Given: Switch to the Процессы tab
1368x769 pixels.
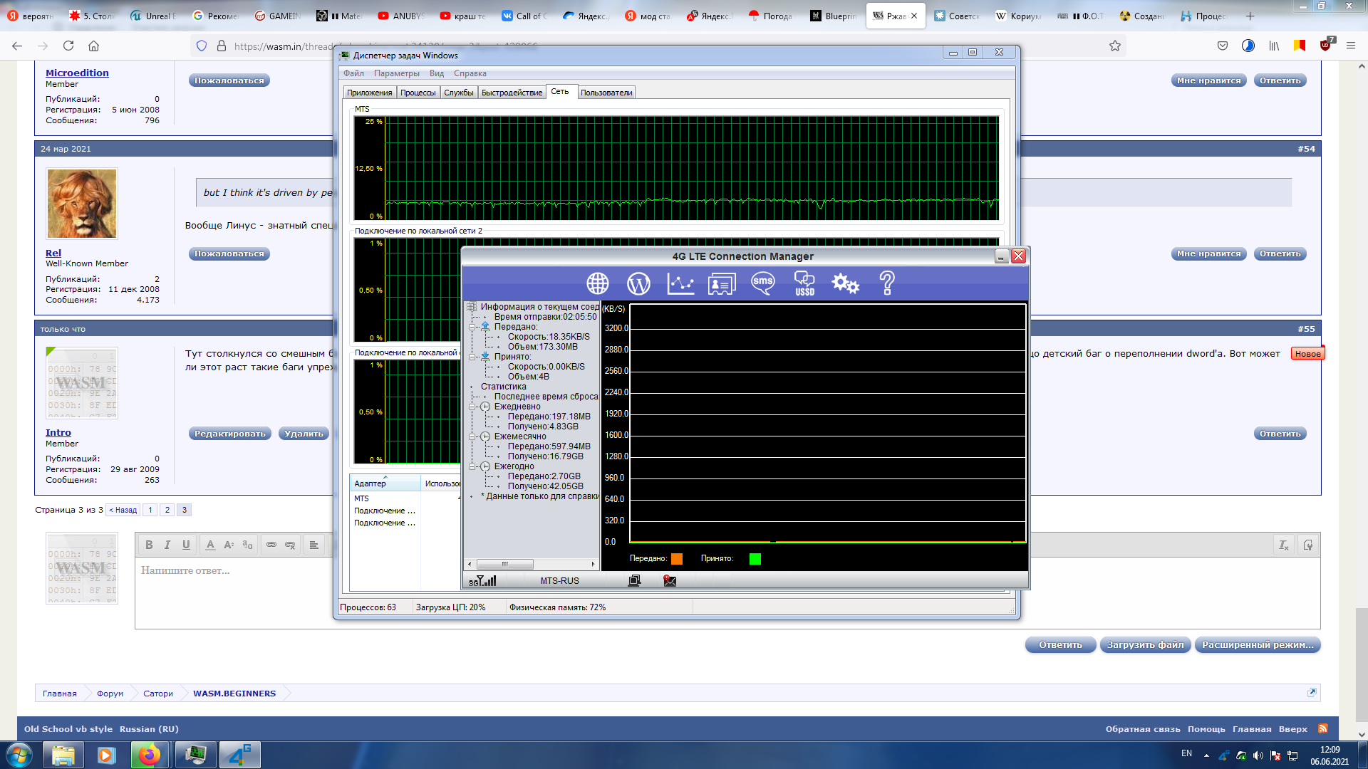Looking at the screenshot, I should 418,93.
